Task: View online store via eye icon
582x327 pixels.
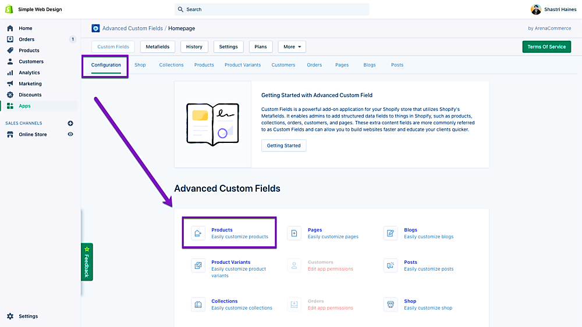Action: (x=70, y=134)
